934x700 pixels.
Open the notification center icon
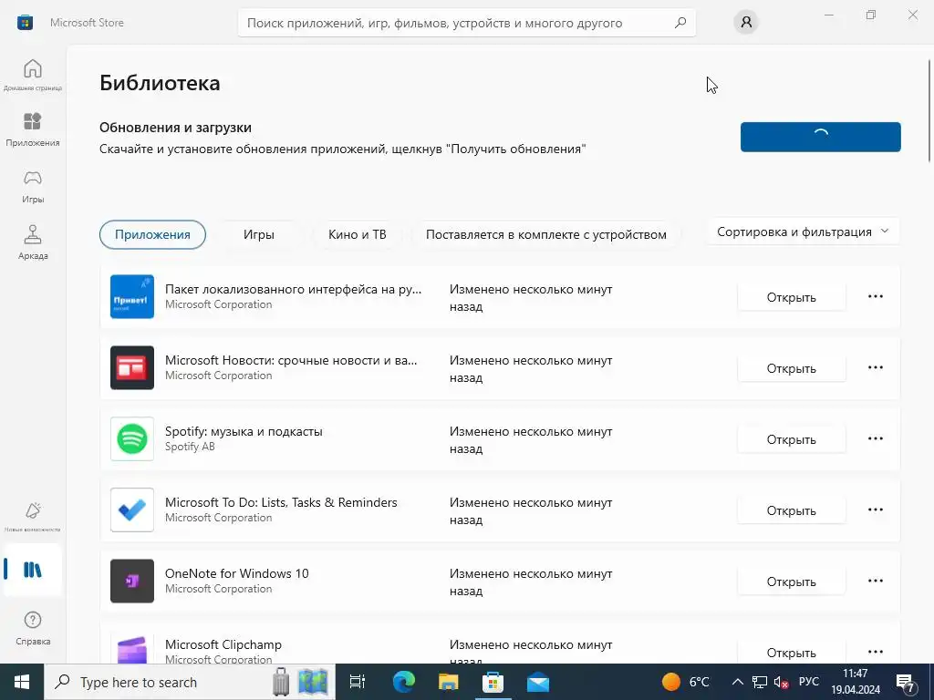906,683
